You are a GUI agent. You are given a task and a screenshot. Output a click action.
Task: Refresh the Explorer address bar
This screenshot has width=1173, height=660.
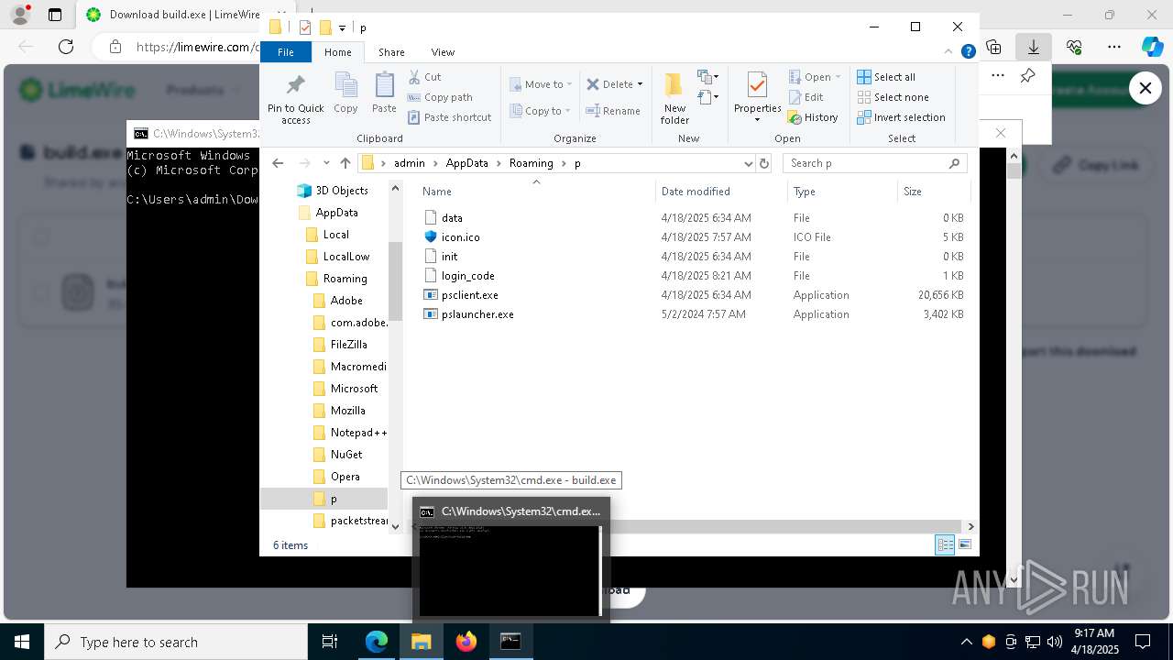pos(764,163)
